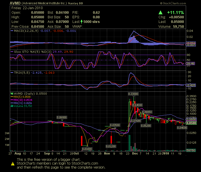Image resolution: width=201 pixels, height=172 pixels.
Task: Click the Low 0.04750 value
Action: pyautogui.click(x=38, y=22)
